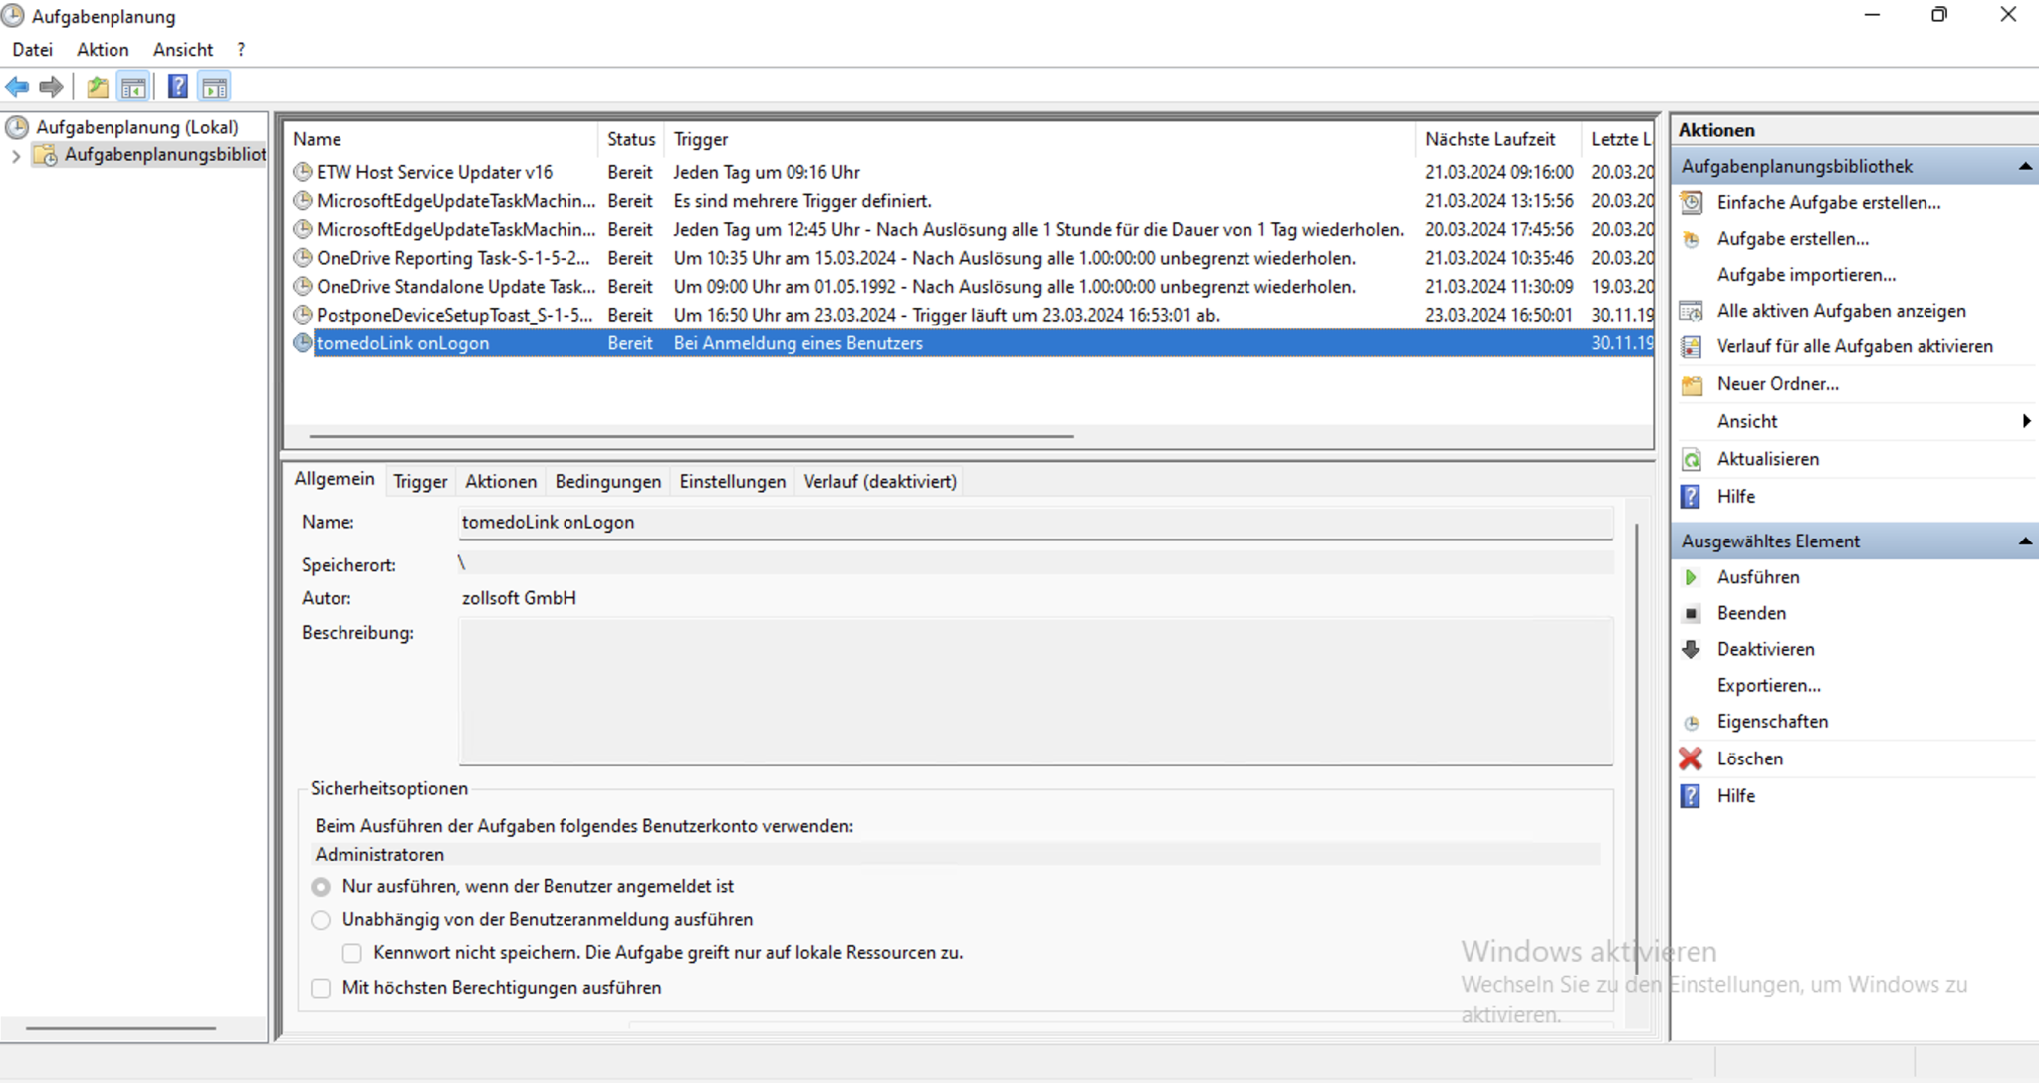
Task: Click task icon of tomedoLink onLogon row
Action: pyautogui.click(x=303, y=343)
